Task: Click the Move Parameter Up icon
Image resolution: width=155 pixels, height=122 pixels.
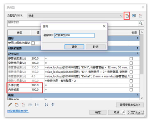Action: [x=30, y=104]
